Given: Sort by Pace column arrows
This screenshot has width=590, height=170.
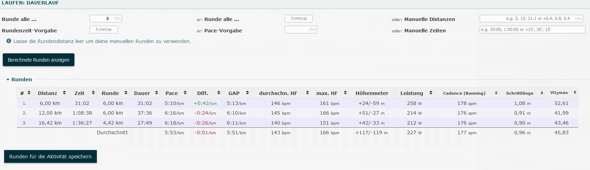Looking at the screenshot, I should click(x=185, y=93).
